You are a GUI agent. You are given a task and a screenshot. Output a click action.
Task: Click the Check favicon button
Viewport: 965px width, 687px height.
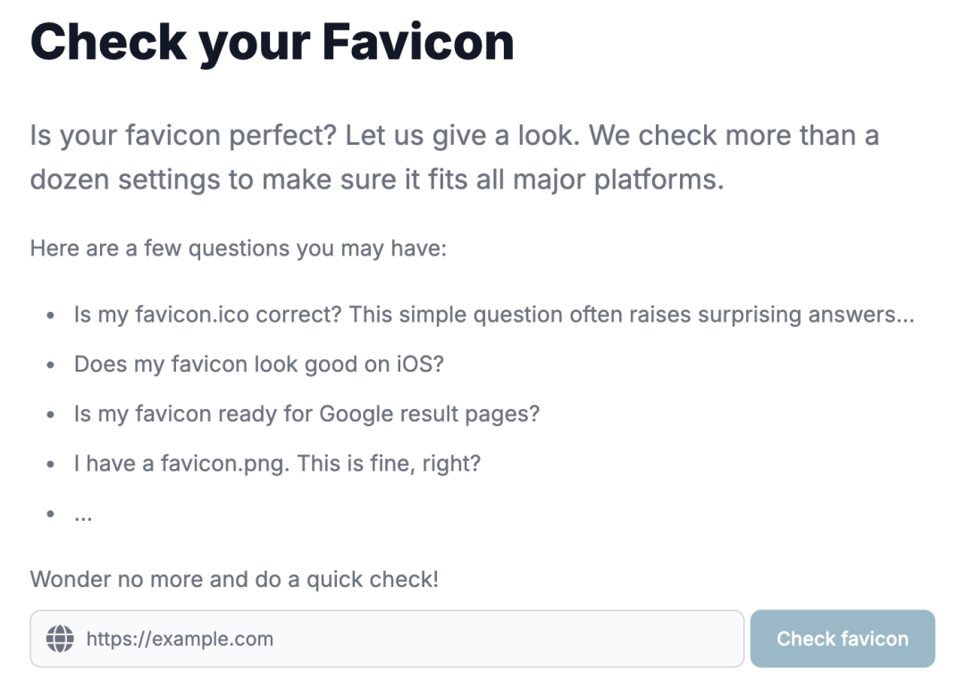pos(843,639)
